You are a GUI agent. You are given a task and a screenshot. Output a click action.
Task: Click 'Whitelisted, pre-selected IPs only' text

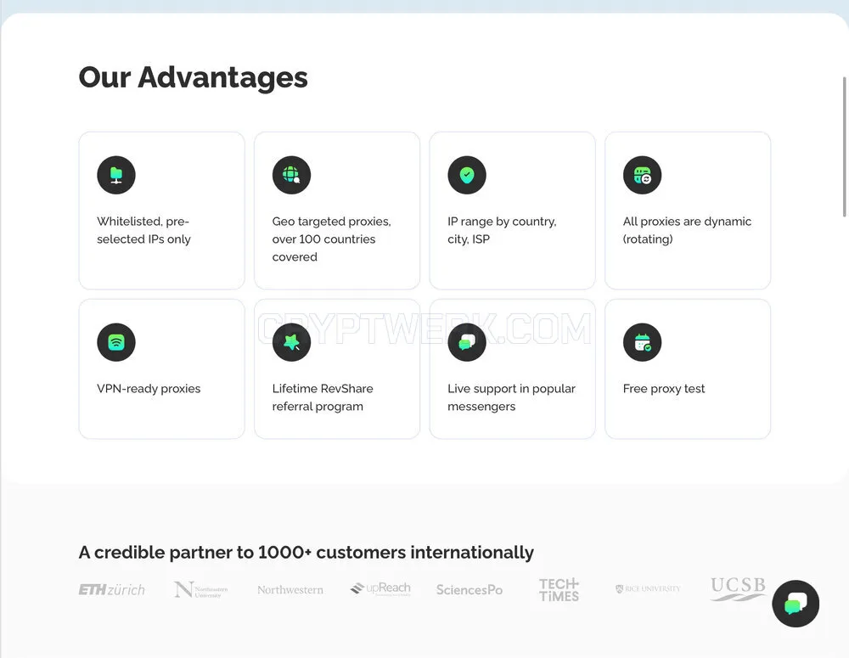tap(143, 230)
